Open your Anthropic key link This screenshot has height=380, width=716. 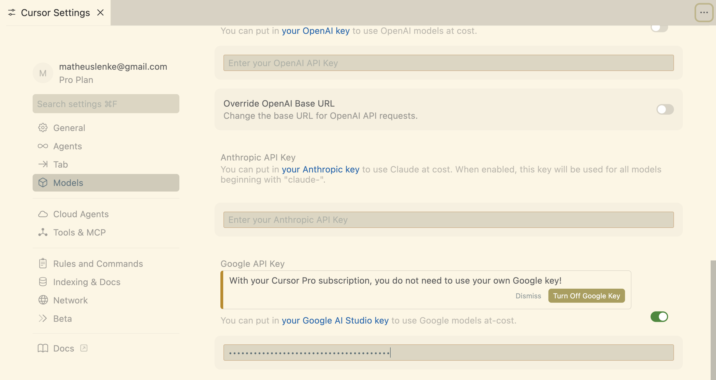pyautogui.click(x=321, y=169)
